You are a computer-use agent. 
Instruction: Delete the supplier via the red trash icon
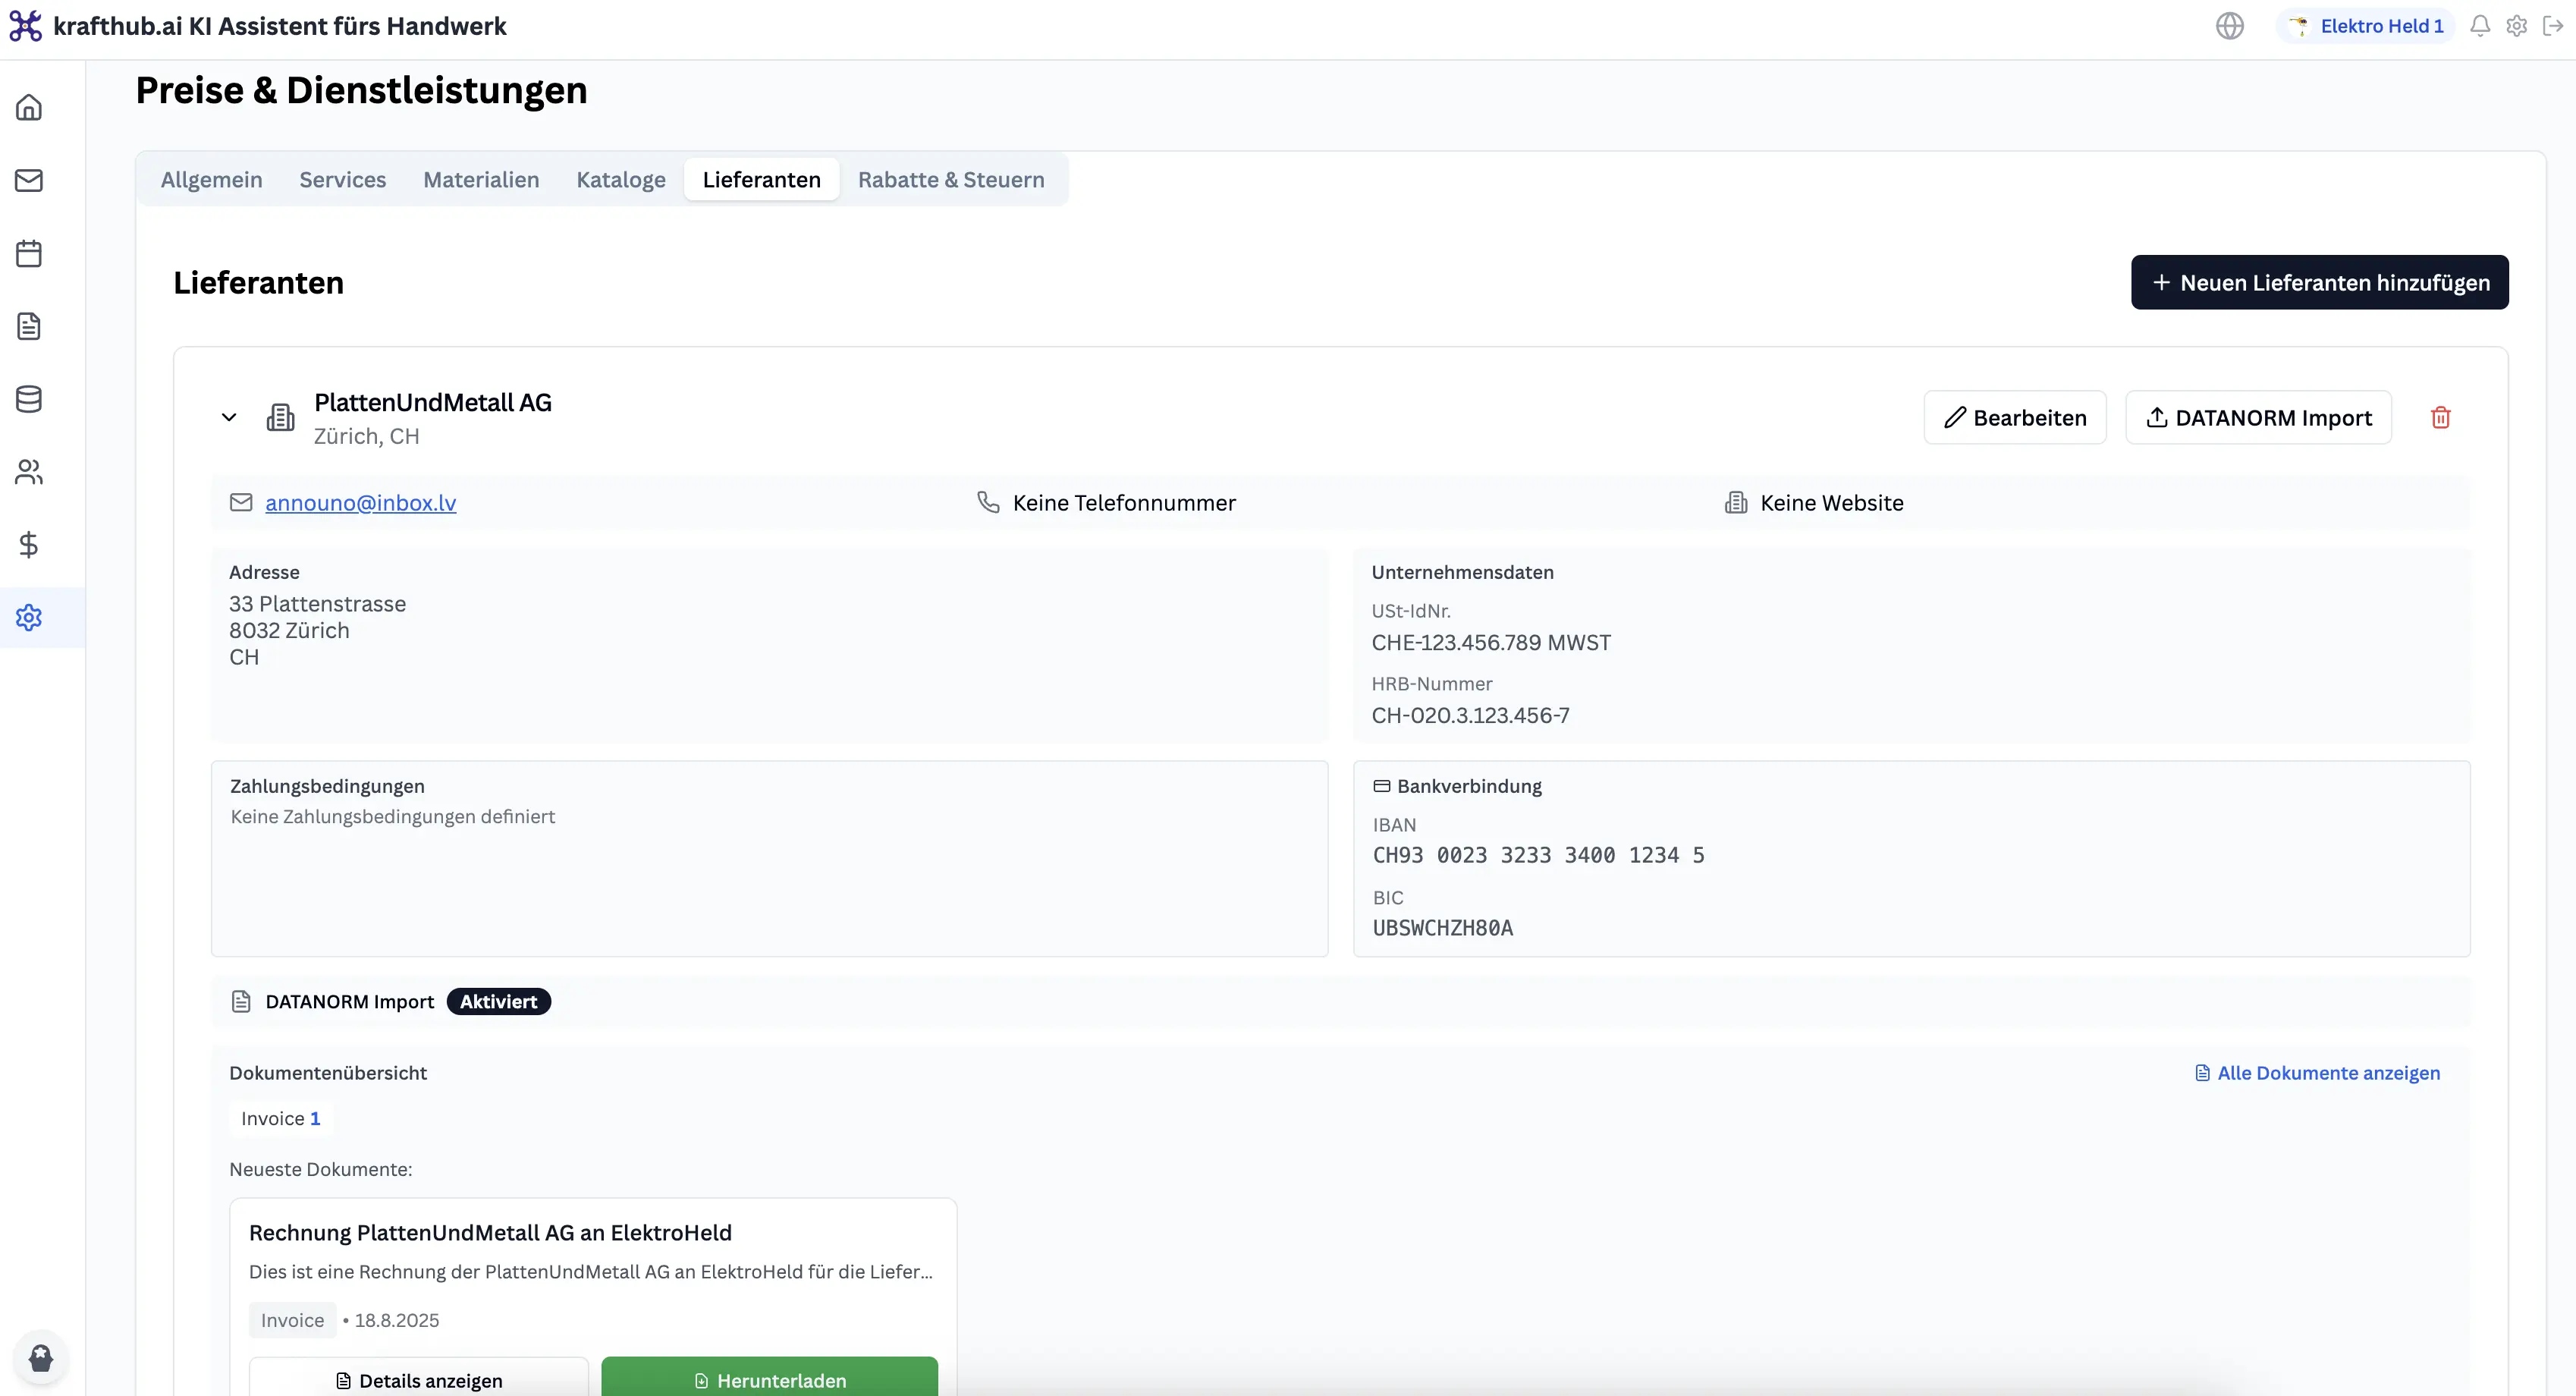[x=2441, y=417]
